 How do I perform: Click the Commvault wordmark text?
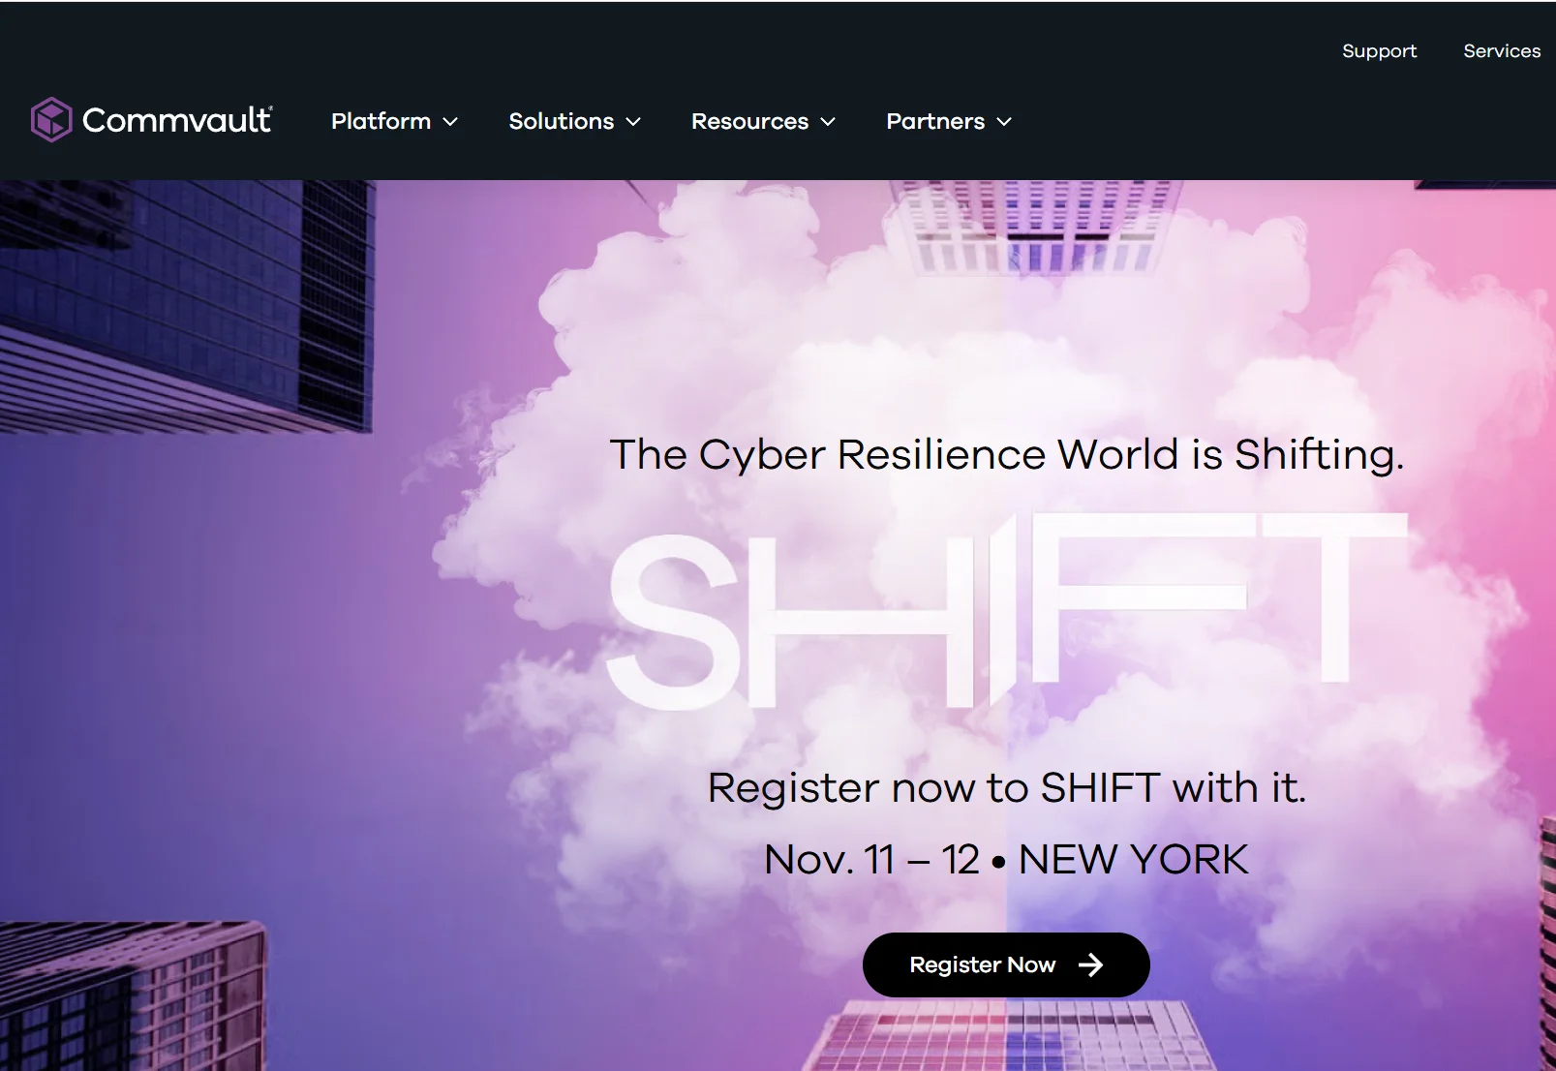click(x=177, y=120)
